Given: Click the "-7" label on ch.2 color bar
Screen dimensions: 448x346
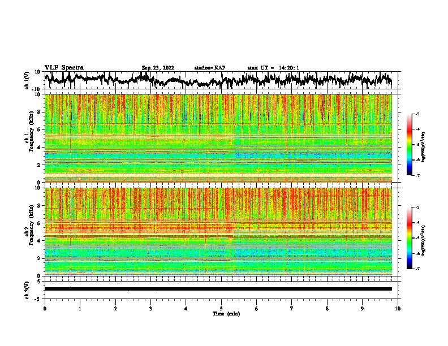Looking at the screenshot, I should pos(417,269).
